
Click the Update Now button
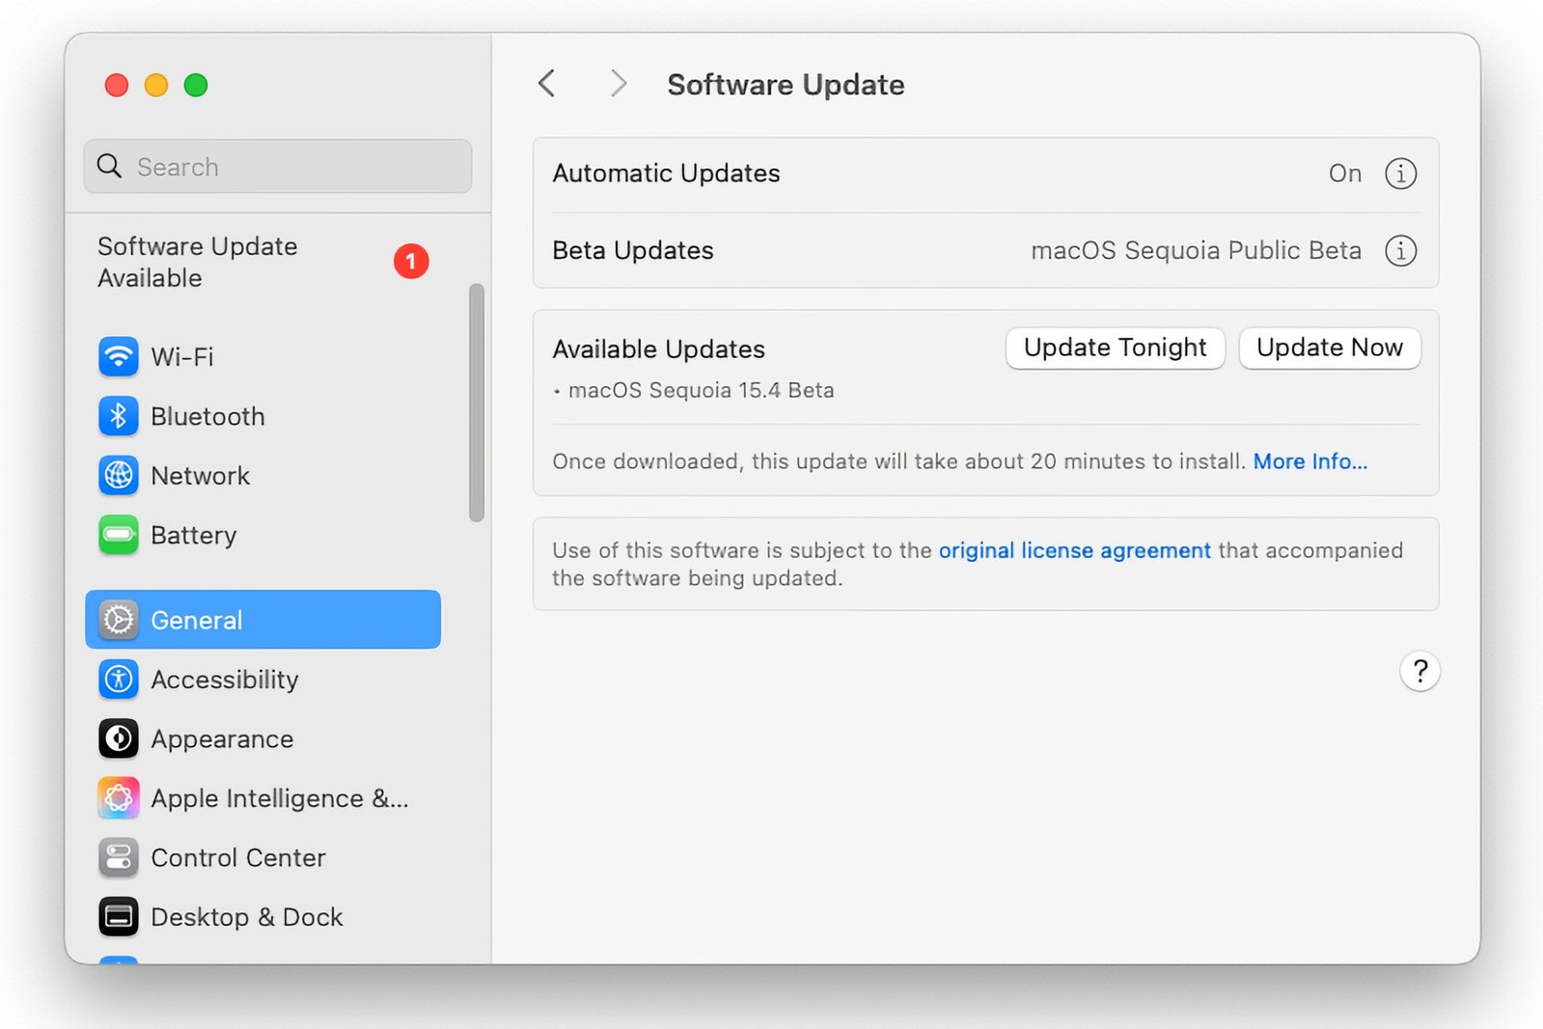(1329, 348)
